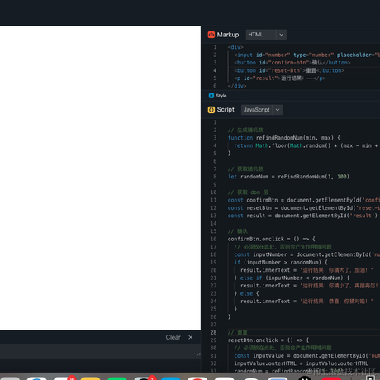Expand the collapsed Style panel header
The width and height of the screenshot is (380, 380).
(x=291, y=96)
